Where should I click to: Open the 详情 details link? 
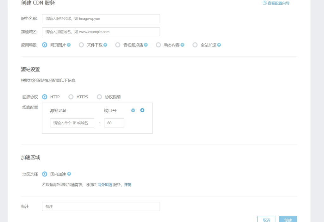pyautogui.click(x=128, y=185)
